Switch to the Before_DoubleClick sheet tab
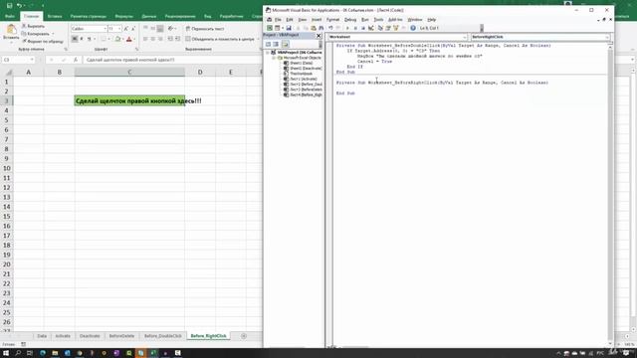Image resolution: width=637 pixels, height=358 pixels. tap(162, 336)
